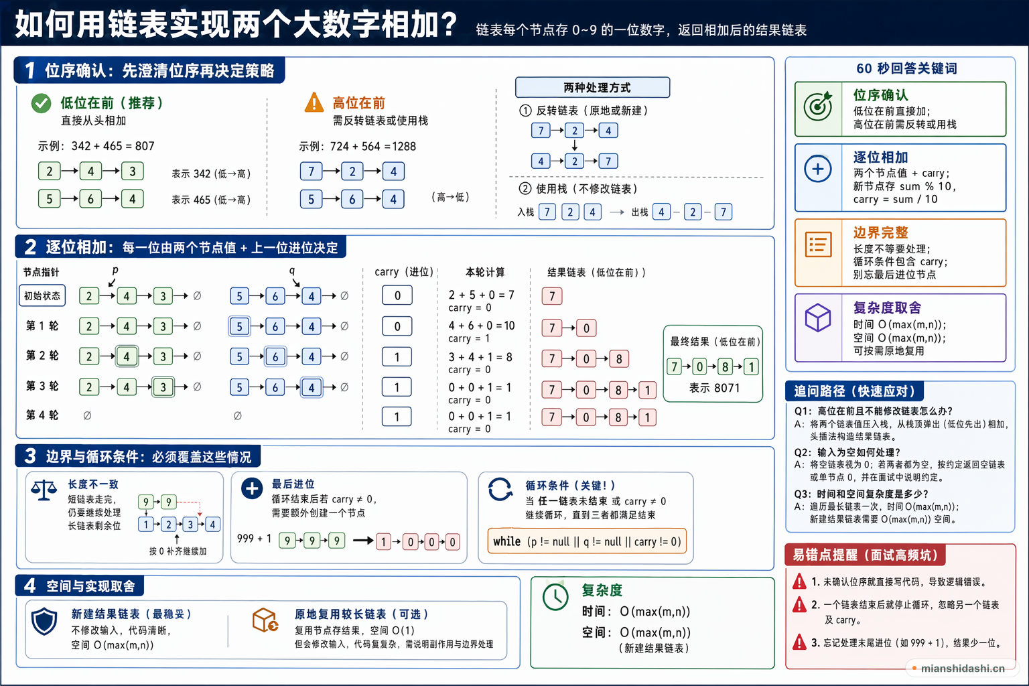
Task: Click the box icon beside 原地复用较长链表
Action: point(265,620)
